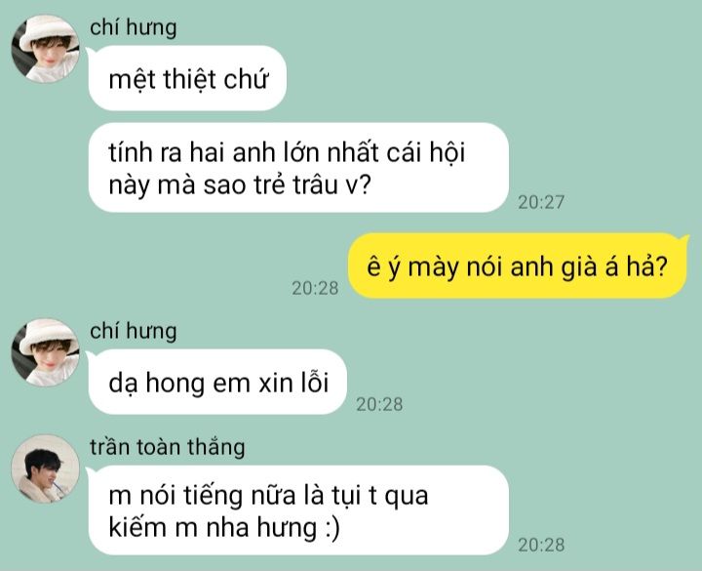Viewport: 702px width, 571px height.
Task: Tap chí hưng's second avatar with white hat
Action: point(46,352)
